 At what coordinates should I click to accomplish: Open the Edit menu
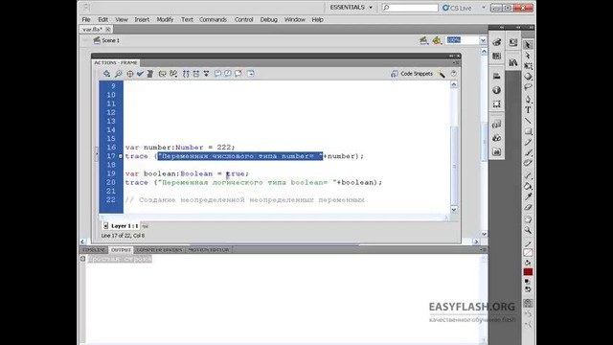[x=102, y=19]
